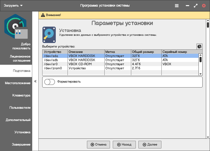Collapse the sidebar with double chevron

pyautogui.click(x=35, y=81)
